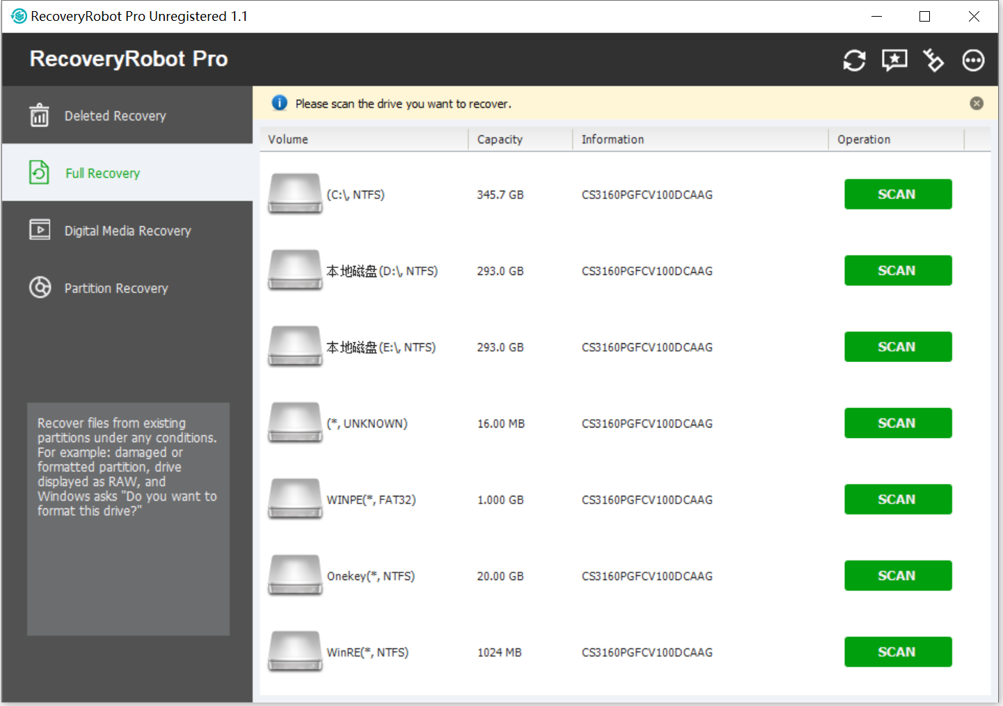
Task: Scan the E: 本地磁盘 drive
Action: pos(898,347)
